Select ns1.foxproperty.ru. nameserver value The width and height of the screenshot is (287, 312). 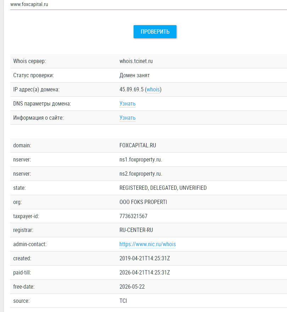click(x=141, y=160)
